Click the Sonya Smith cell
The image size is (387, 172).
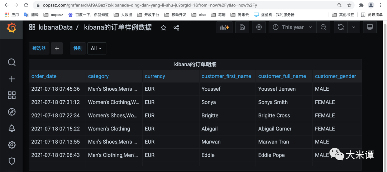284,102
